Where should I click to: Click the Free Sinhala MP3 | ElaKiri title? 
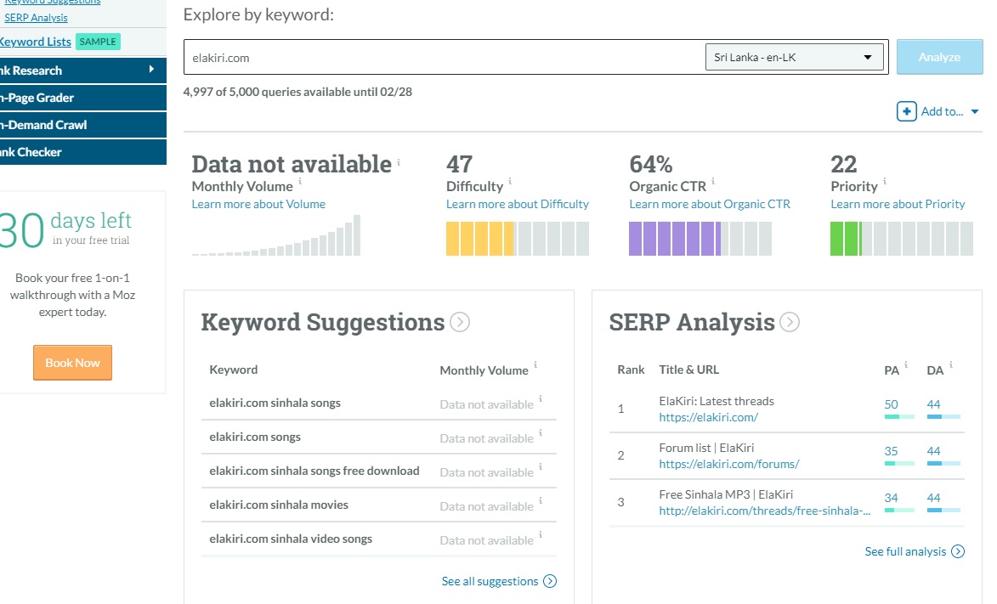(x=726, y=494)
